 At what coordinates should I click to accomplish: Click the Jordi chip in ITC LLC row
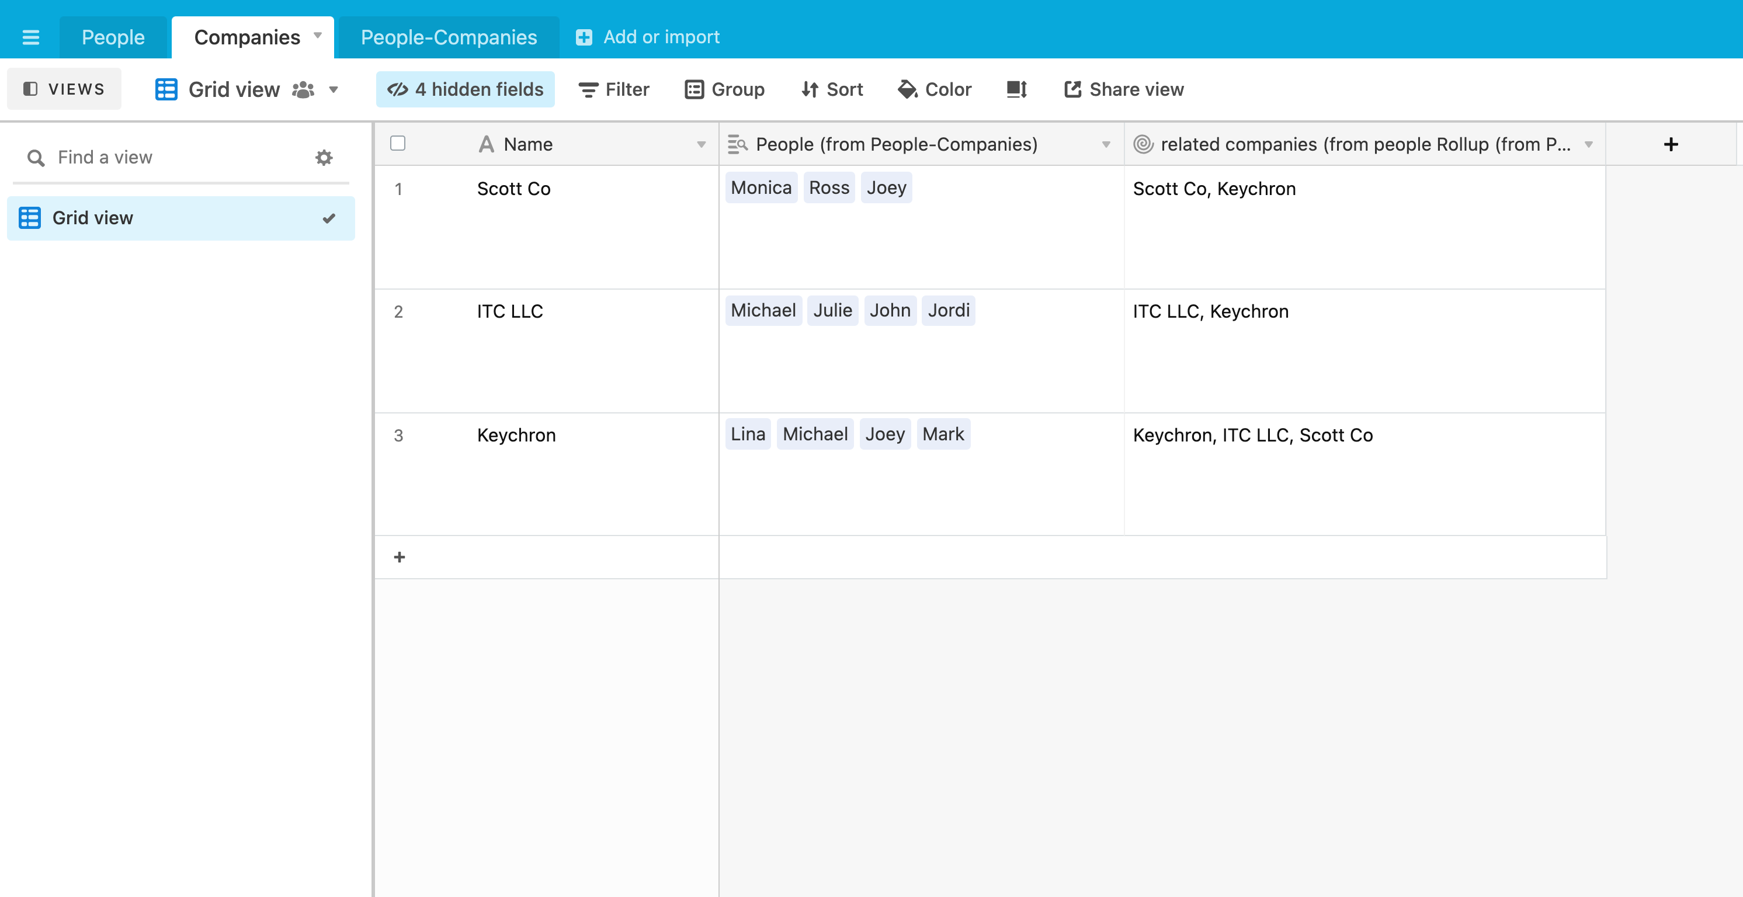pos(949,311)
